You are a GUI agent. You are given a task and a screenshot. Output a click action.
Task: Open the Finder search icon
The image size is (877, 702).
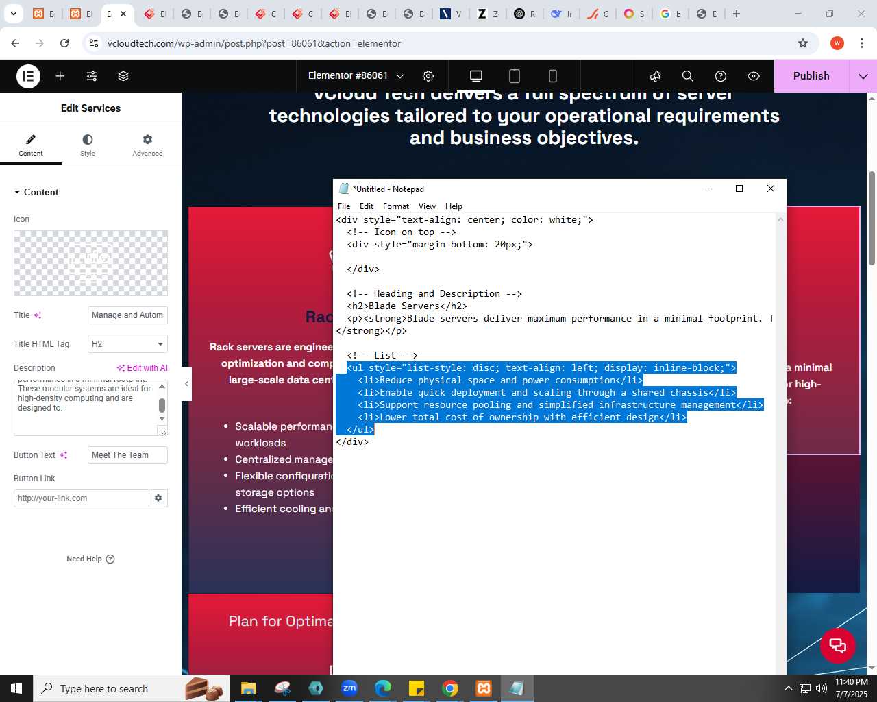pos(688,76)
